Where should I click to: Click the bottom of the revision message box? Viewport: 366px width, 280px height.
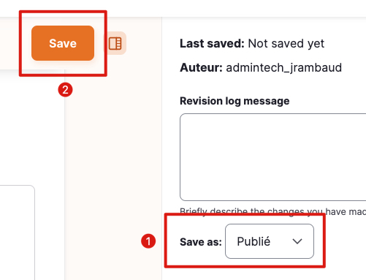click(272, 196)
